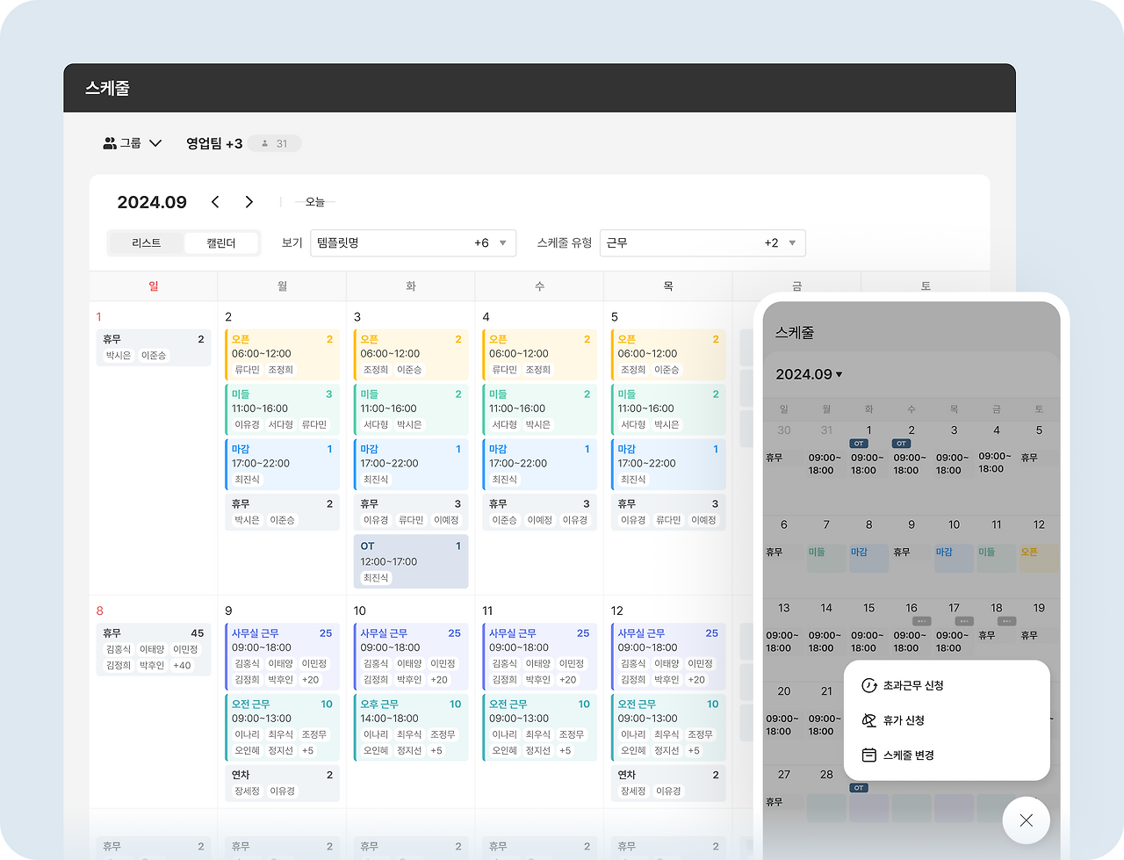The height and width of the screenshot is (860, 1124).
Task: Open the 마감 shift card on September 3
Action: point(411,464)
